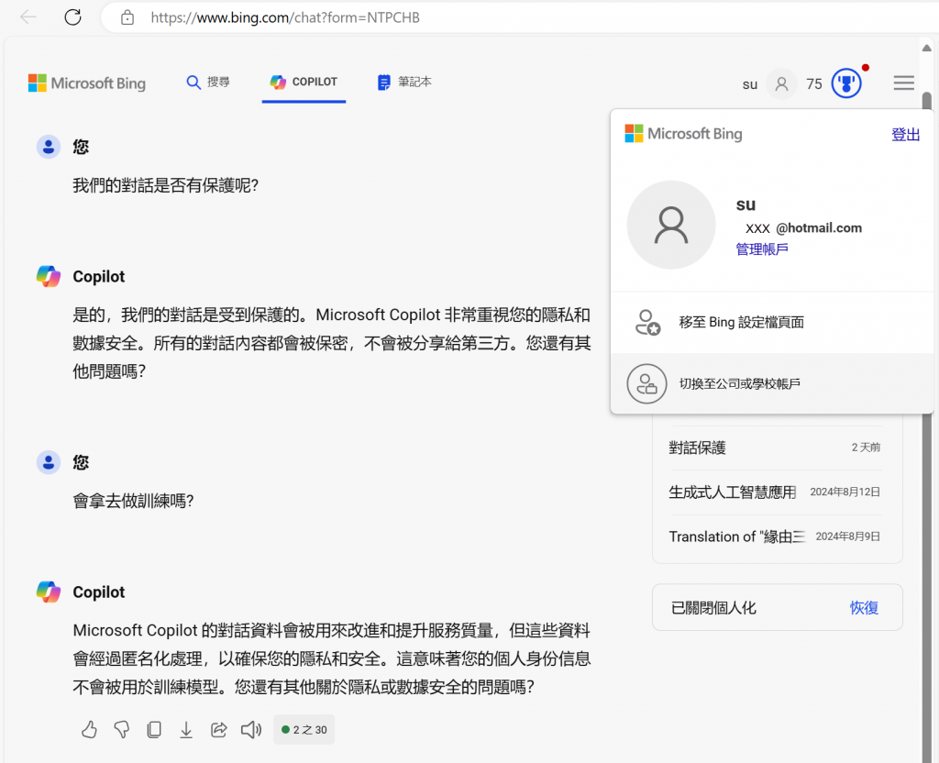This screenshot has width=939, height=763.
Task: Click the profile avatar icon in header
Action: tap(781, 83)
